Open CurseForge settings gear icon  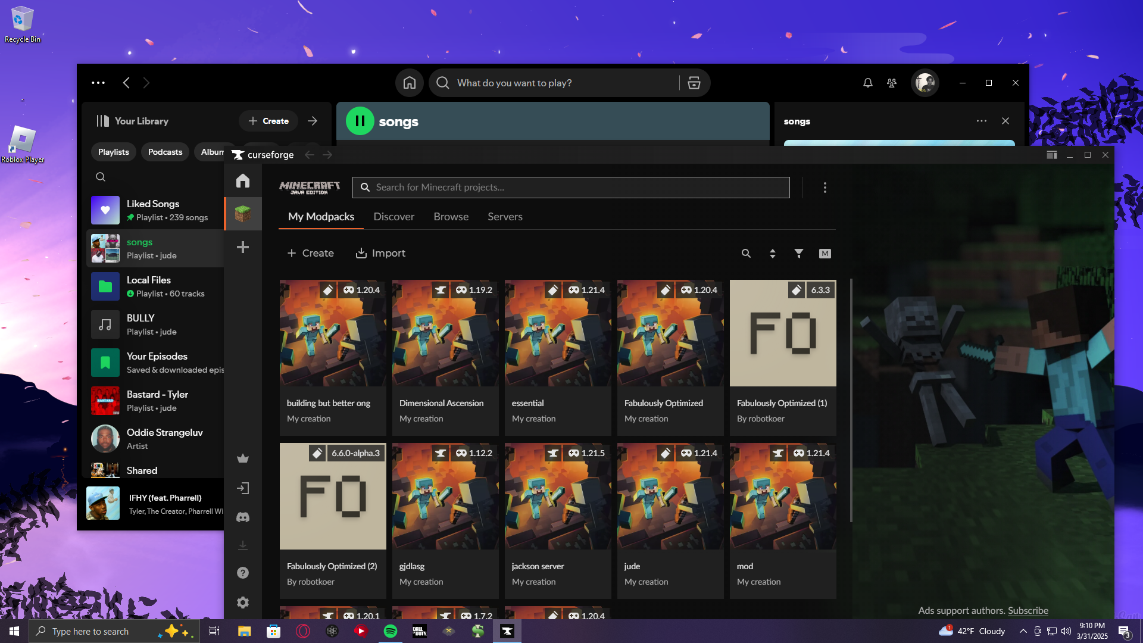[x=243, y=603]
